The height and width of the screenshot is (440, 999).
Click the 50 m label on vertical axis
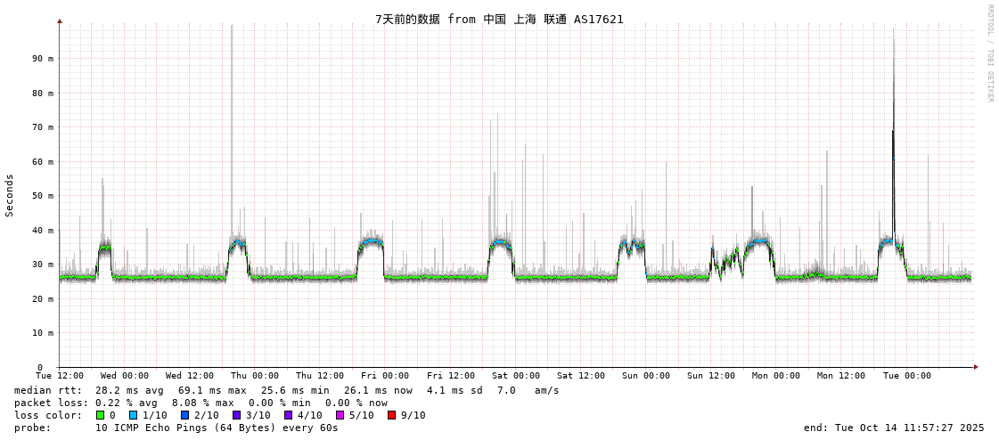pyautogui.click(x=44, y=196)
